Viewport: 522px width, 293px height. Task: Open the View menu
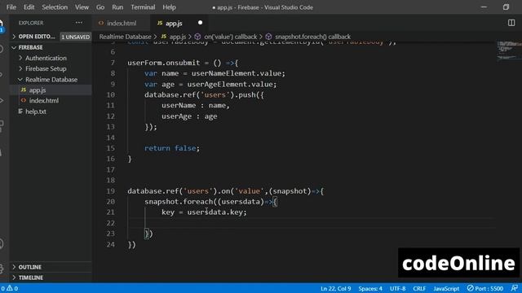[x=82, y=7]
